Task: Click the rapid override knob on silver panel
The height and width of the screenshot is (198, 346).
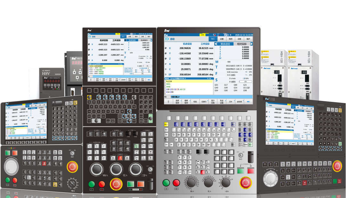Action: click(209, 183)
